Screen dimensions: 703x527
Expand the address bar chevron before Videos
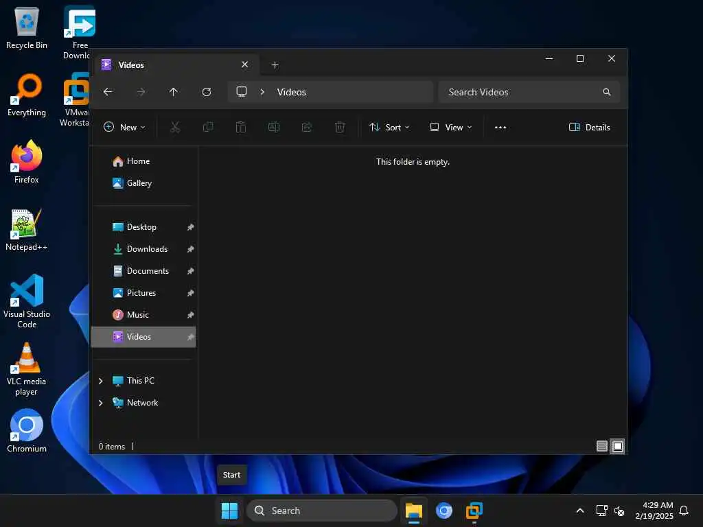coord(262,92)
